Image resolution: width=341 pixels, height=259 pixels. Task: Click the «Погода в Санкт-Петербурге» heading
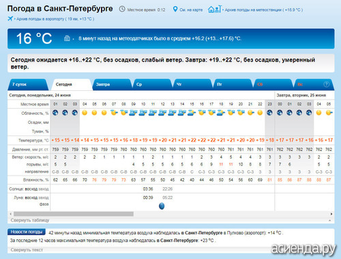pyautogui.click(x=60, y=9)
